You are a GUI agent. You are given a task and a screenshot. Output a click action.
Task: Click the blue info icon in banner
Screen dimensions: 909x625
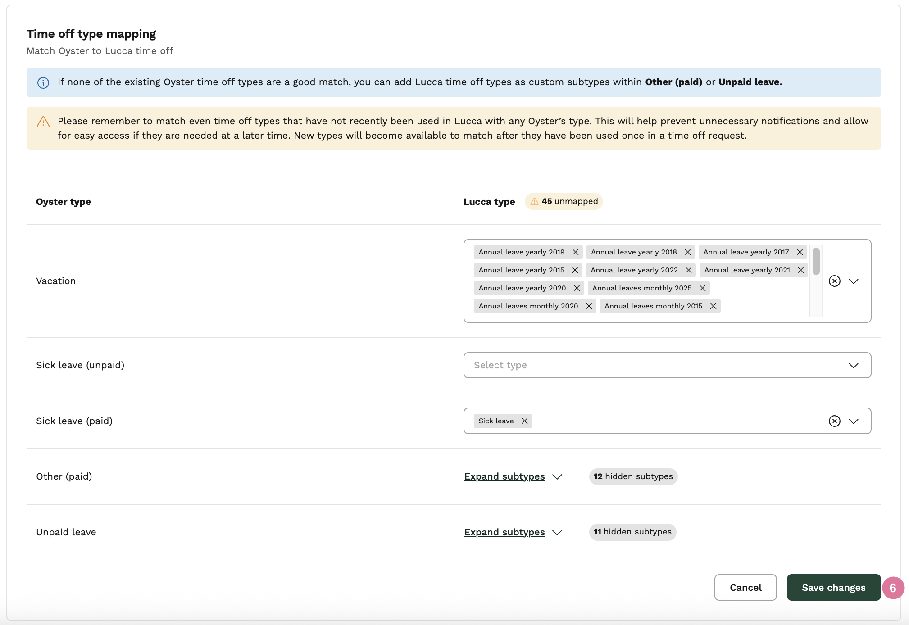pyautogui.click(x=43, y=82)
